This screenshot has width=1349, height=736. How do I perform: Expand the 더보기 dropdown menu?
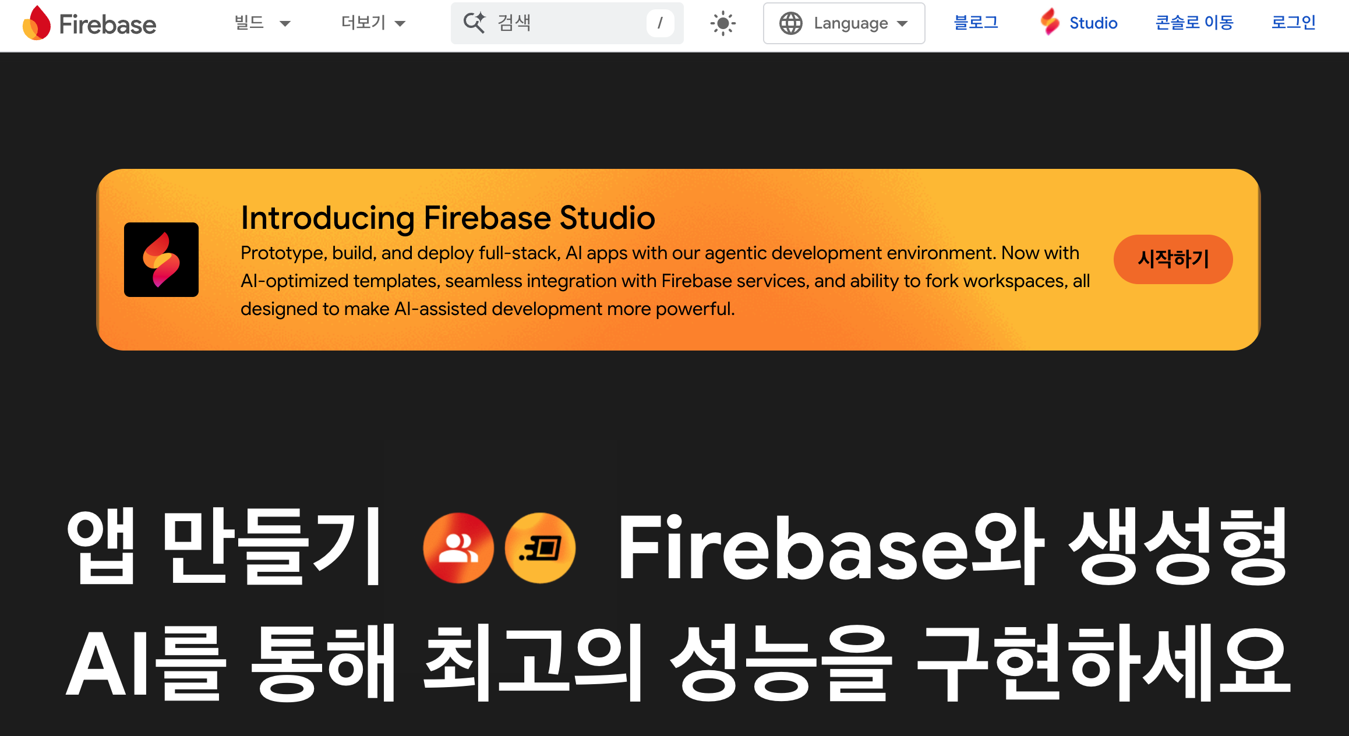pyautogui.click(x=373, y=23)
